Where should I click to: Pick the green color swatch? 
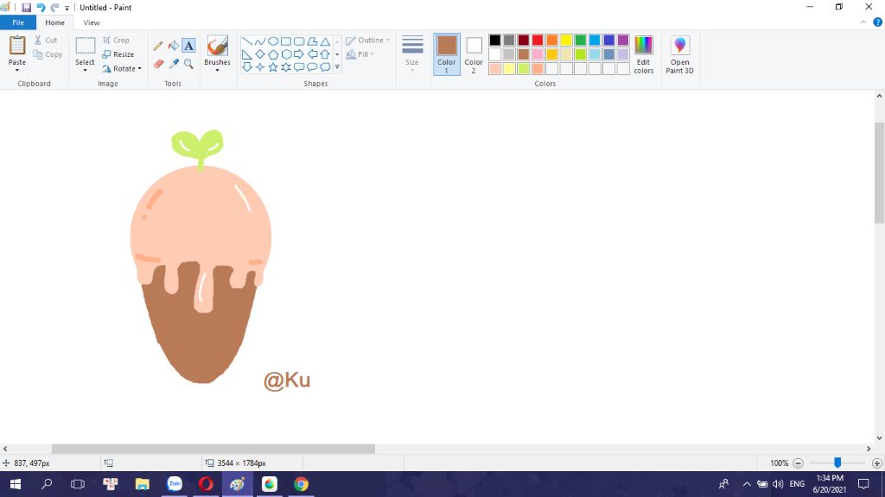[580, 40]
